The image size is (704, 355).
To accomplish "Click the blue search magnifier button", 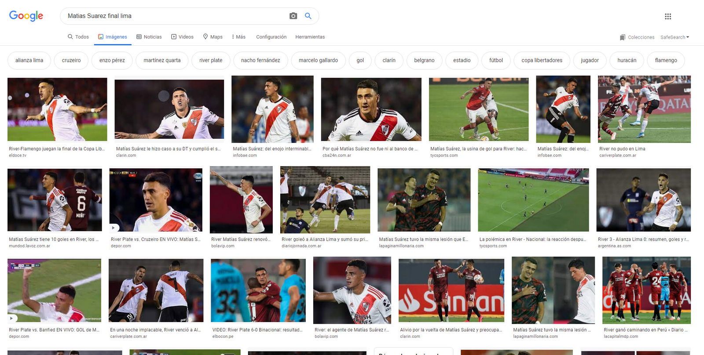I will pyautogui.click(x=308, y=16).
